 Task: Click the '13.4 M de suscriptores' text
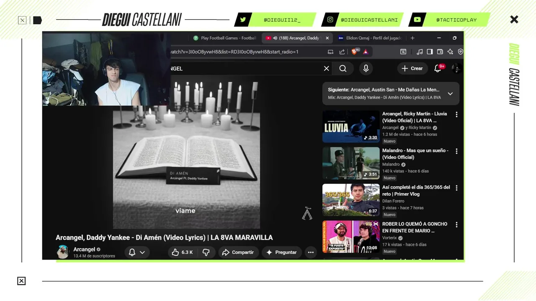tap(94, 256)
